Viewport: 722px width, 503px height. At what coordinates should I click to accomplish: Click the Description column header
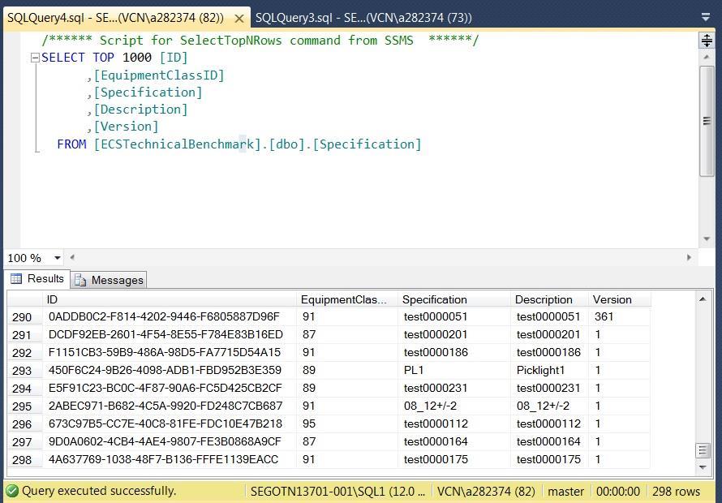tap(549, 299)
